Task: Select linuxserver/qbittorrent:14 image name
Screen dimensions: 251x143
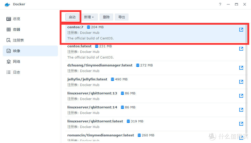Action: (92, 107)
